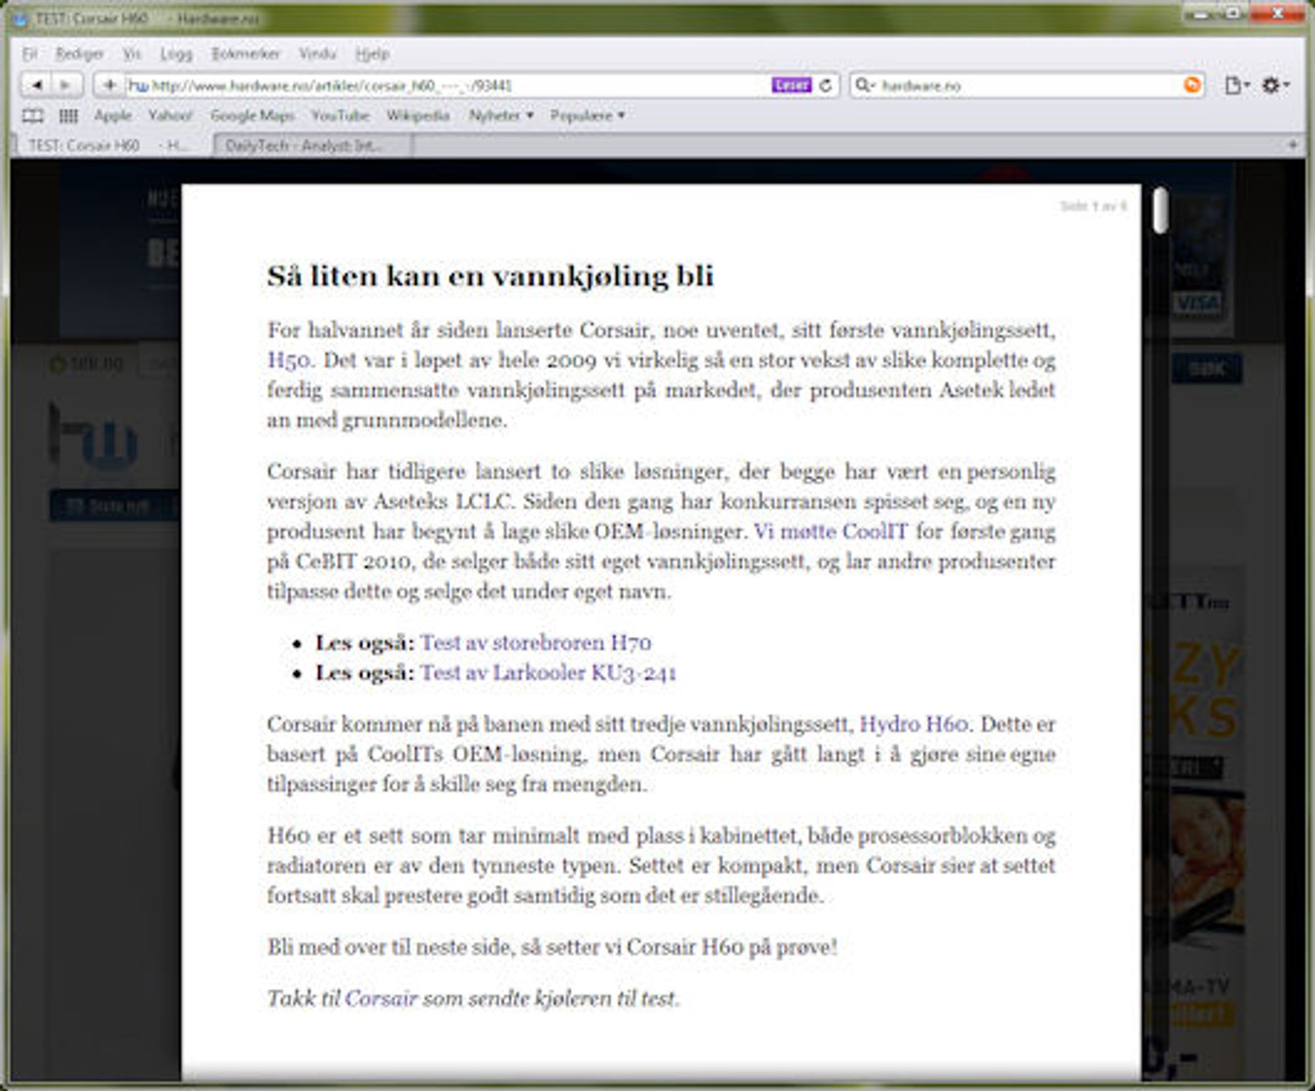Open the gear settings menu
This screenshot has width=1315, height=1091.
click(x=1276, y=85)
